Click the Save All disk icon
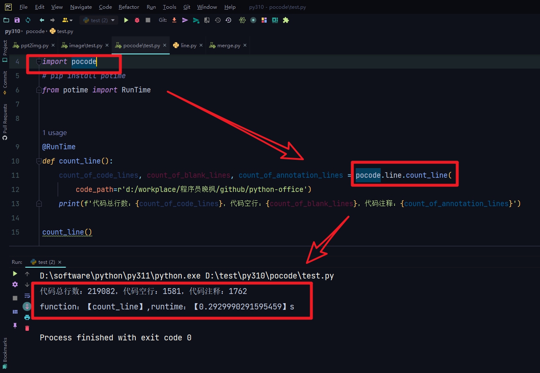This screenshot has width=540, height=373. point(17,20)
